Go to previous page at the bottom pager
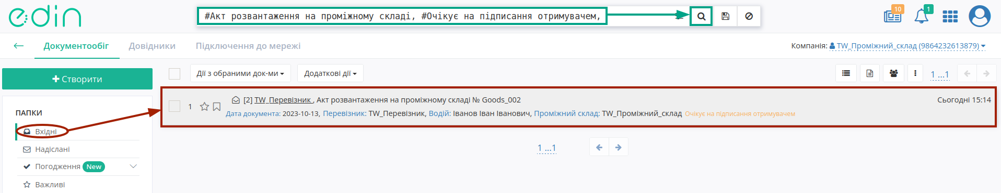This screenshot has height=193, width=1001. click(599, 147)
